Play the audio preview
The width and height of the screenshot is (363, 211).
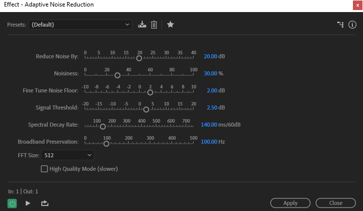click(x=28, y=203)
